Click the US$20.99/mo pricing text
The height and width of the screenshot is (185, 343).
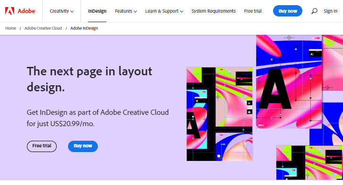(x=72, y=124)
